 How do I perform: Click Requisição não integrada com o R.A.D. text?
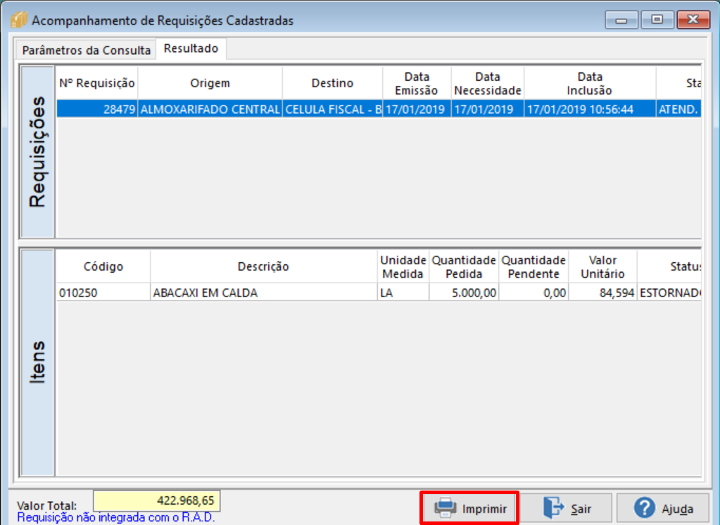115,518
